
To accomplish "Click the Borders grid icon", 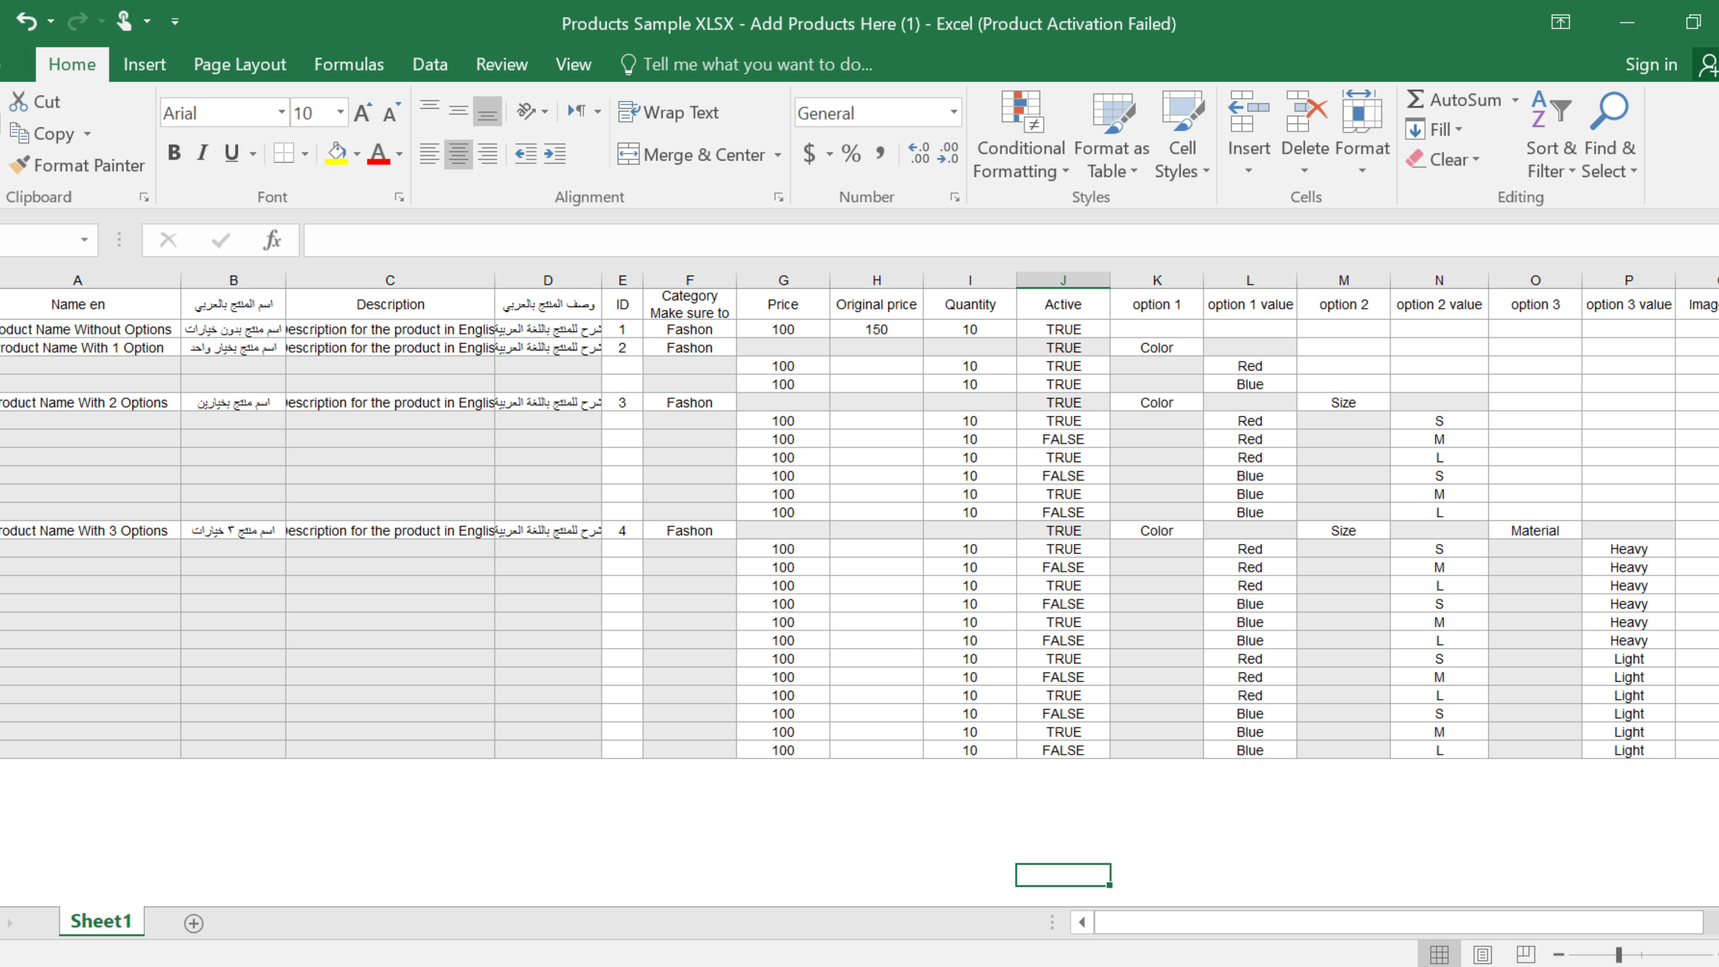I will point(284,154).
